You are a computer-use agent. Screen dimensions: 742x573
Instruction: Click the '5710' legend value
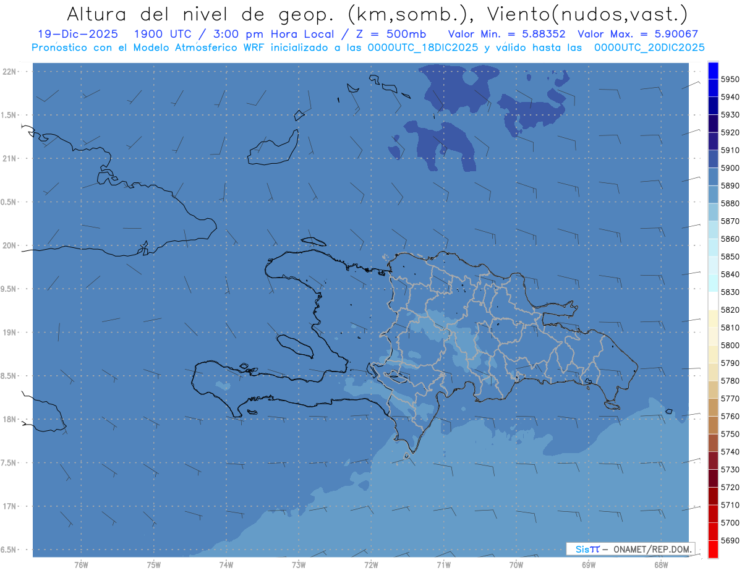730,505
